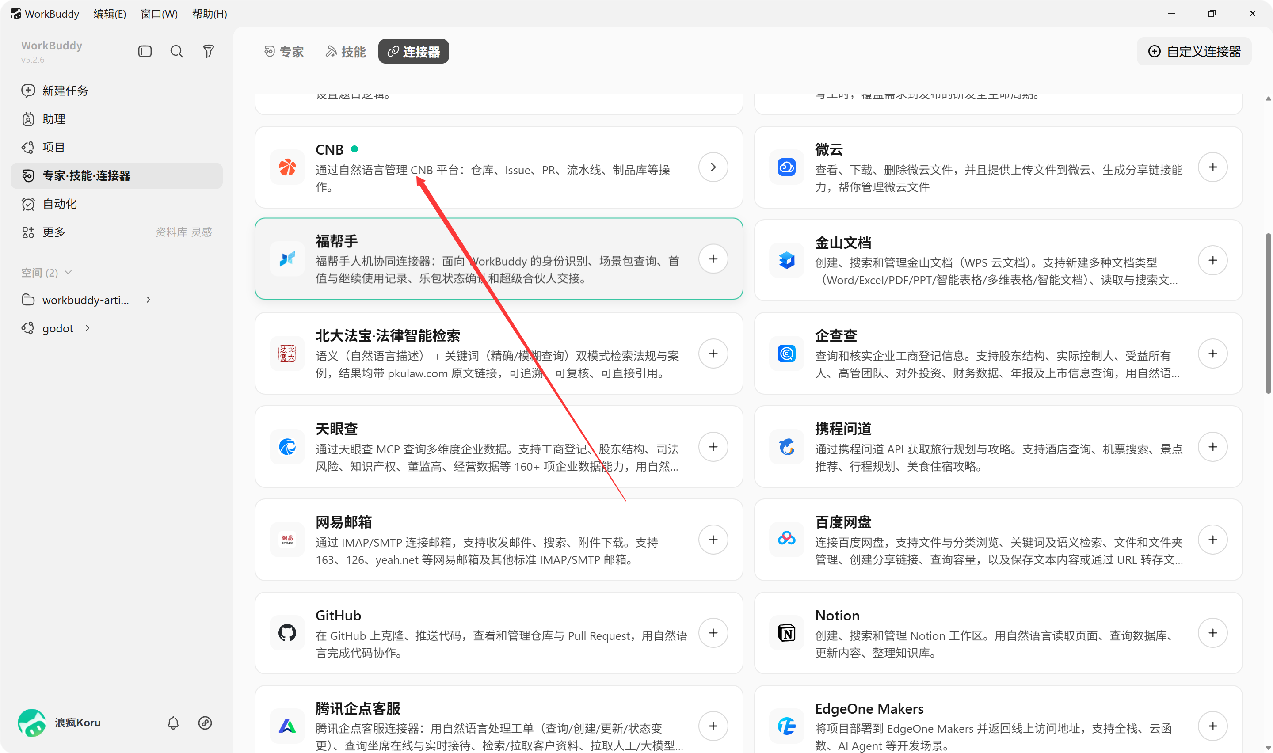Add the 金山文档 connector with plus button

[x=1212, y=260]
